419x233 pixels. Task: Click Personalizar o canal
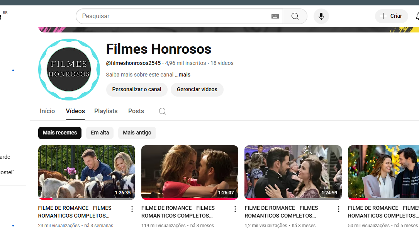point(137,89)
